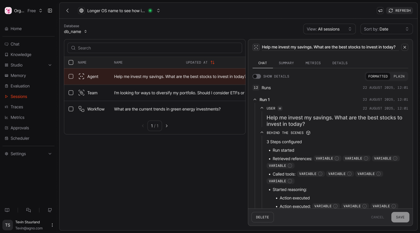The width and height of the screenshot is (420, 233).
Task: Switch to the Summary tab
Action: pos(286,63)
